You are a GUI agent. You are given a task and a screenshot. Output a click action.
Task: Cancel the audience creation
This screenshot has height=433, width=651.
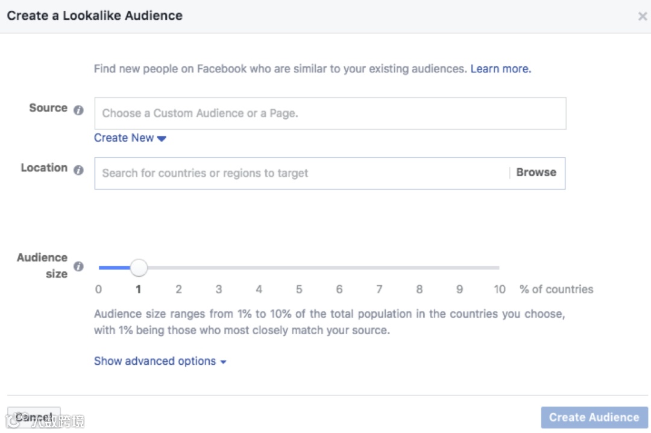(x=33, y=417)
